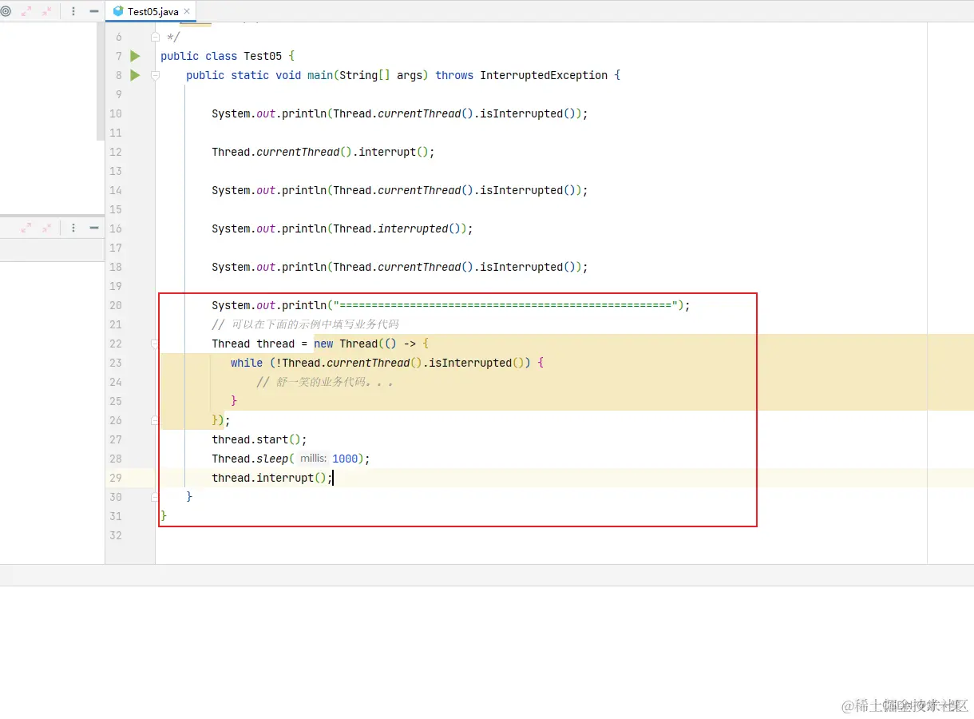Click the locate/select opened file target icon
This screenshot has width=974, height=719.
coord(5,11)
